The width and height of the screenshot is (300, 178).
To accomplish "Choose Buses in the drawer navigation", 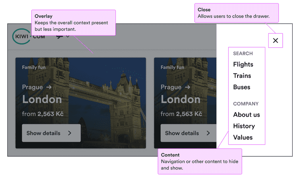I will pyautogui.click(x=242, y=87).
